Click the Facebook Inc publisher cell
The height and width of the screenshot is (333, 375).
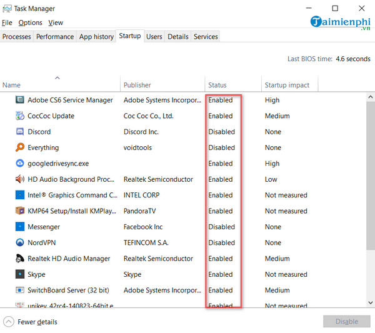point(143,227)
